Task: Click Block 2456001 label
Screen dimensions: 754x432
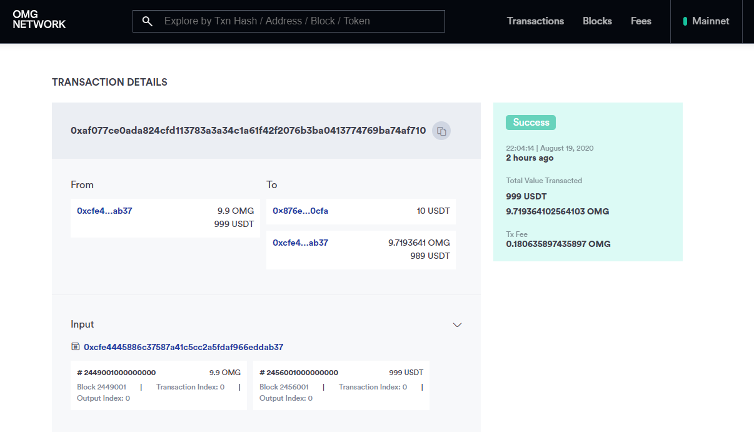Action: click(x=284, y=387)
